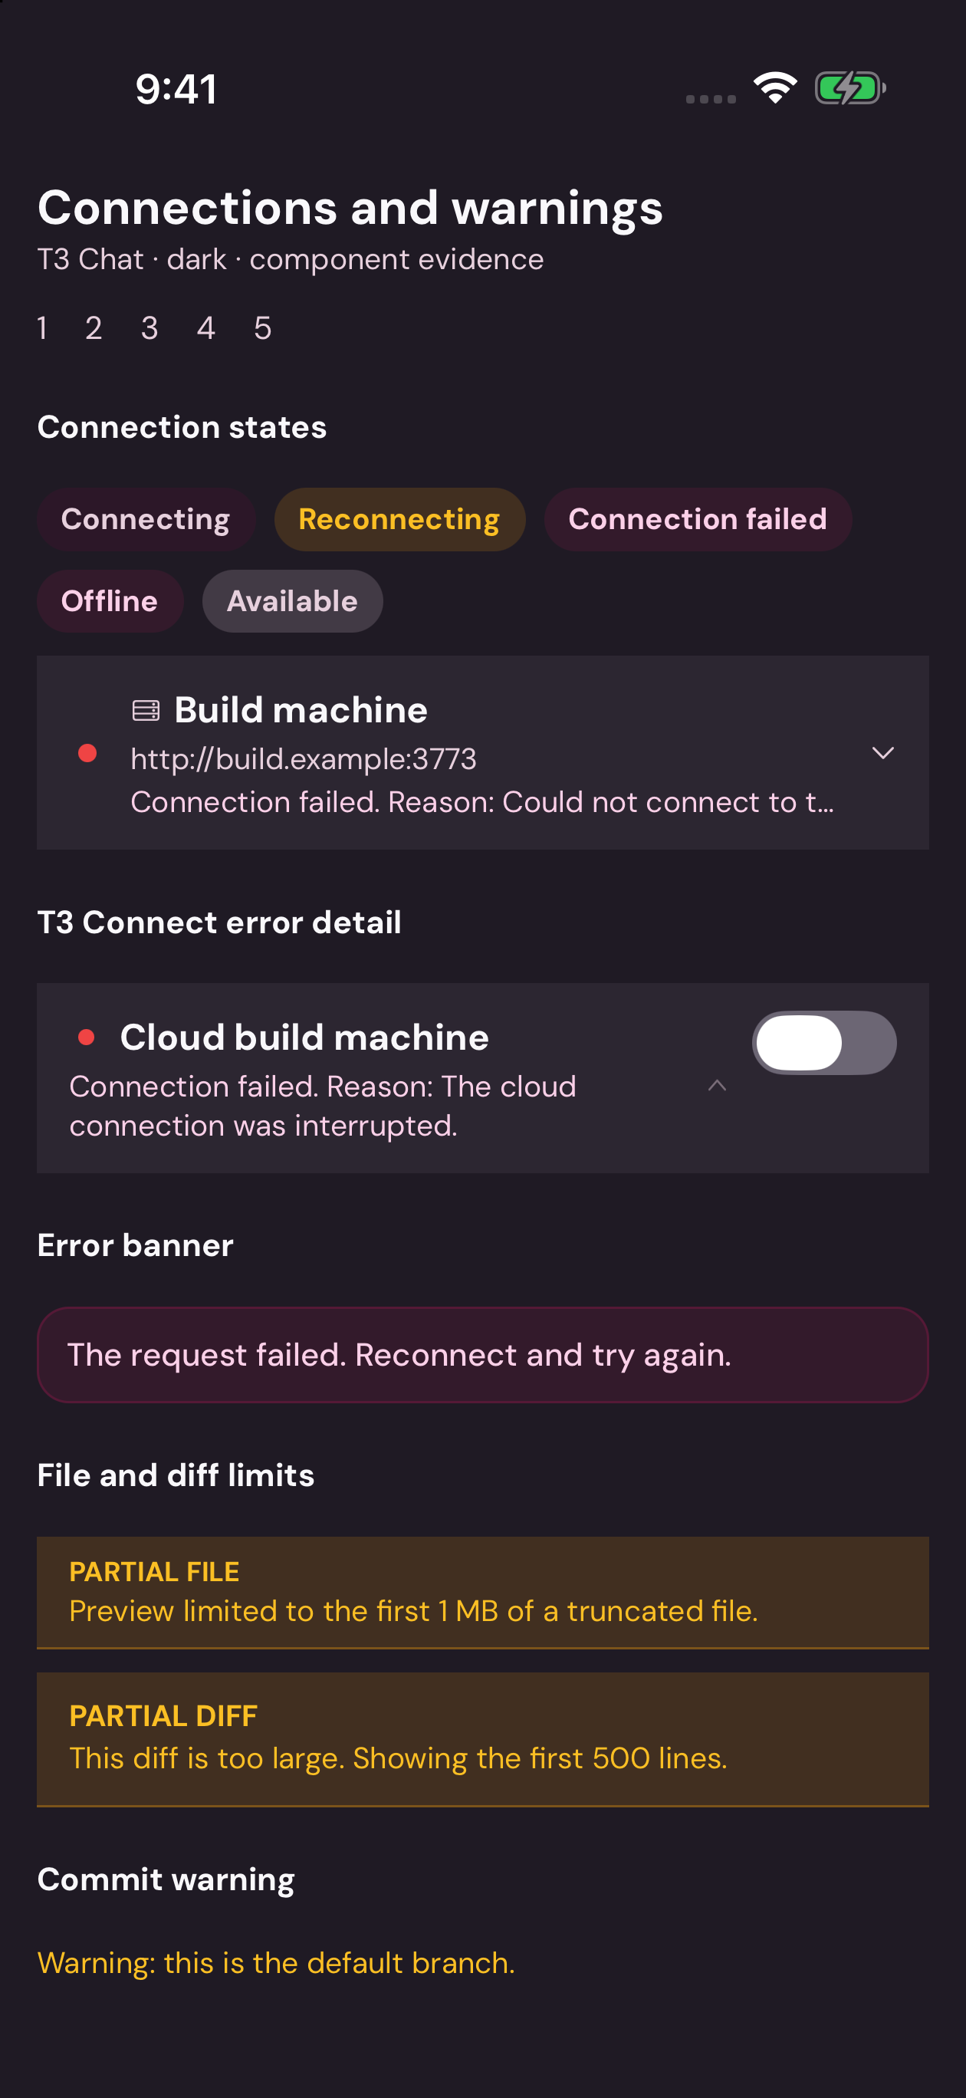
Task: Select the Reconnecting state pill
Action: pyautogui.click(x=399, y=520)
